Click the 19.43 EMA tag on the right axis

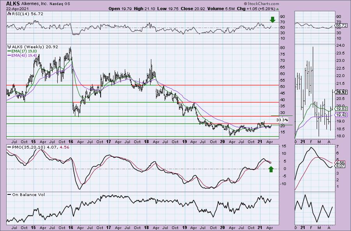coord(342,115)
